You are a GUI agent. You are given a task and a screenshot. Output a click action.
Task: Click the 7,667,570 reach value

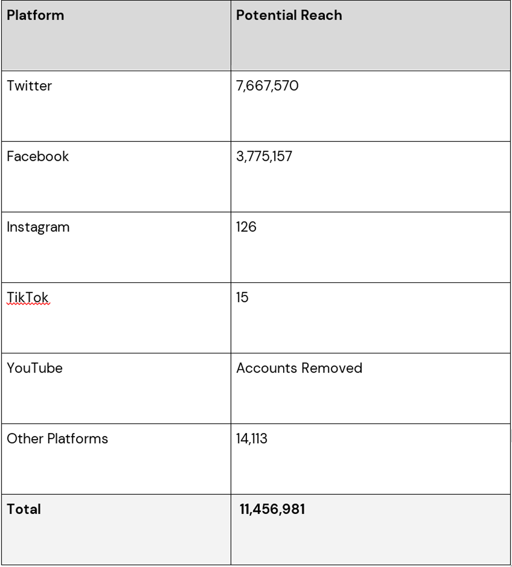(x=267, y=86)
